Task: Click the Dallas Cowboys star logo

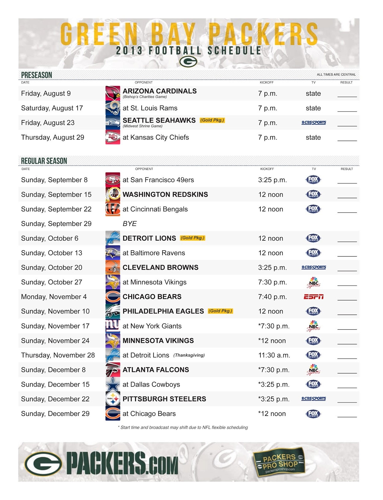Action: 113,384
